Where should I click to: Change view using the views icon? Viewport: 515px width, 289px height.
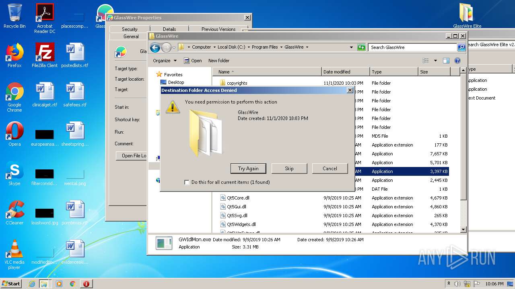(426, 61)
